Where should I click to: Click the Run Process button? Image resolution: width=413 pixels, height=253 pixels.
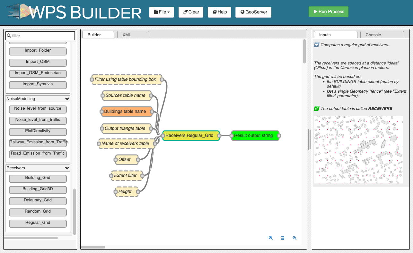329,12
